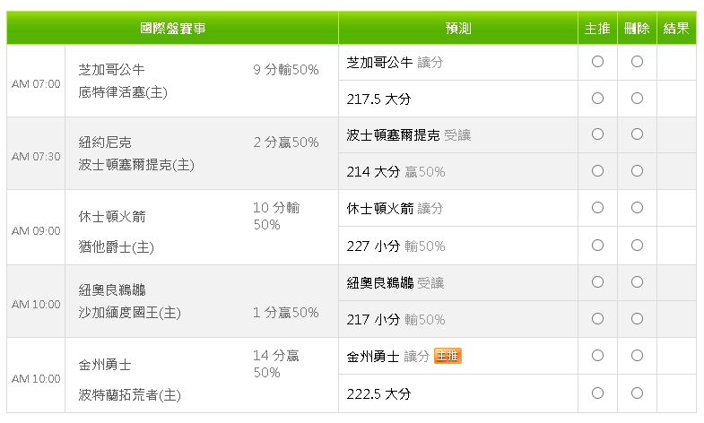The image size is (704, 423).
Task: Select 主推 radio for 芝加哥公牛 讓分
Action: pos(597,62)
